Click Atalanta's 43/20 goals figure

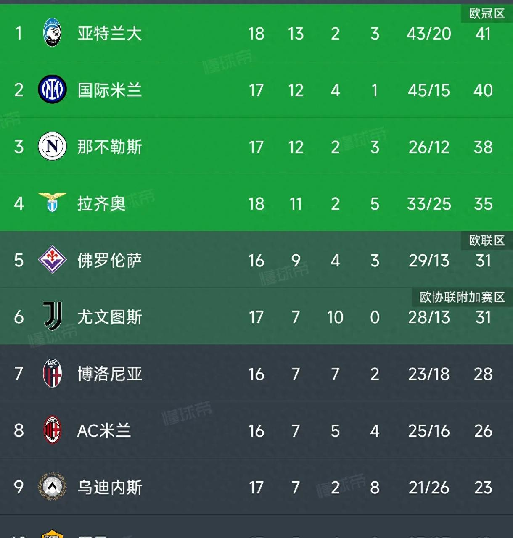[x=429, y=34]
